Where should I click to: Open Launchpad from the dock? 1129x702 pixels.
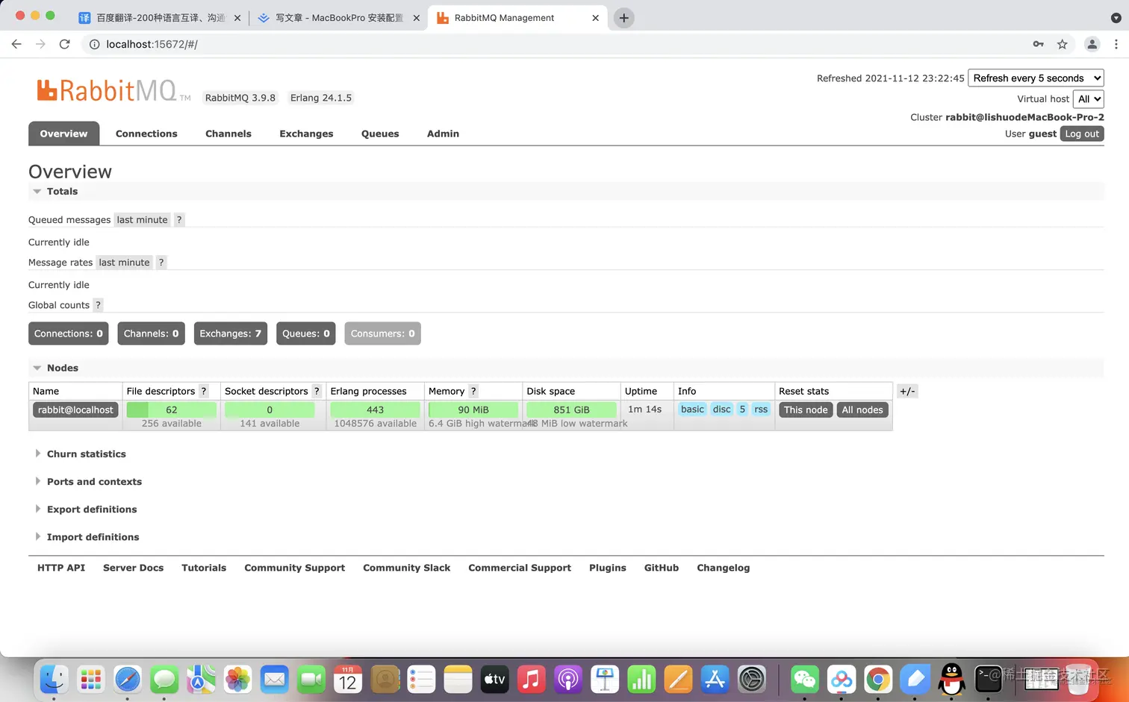90,679
